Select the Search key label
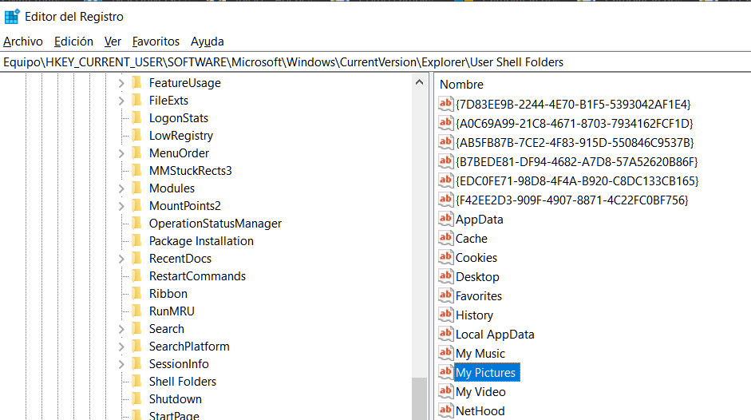This screenshot has width=751, height=420. (167, 329)
